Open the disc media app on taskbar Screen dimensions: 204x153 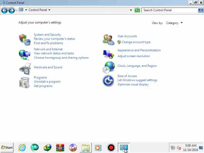73,148
